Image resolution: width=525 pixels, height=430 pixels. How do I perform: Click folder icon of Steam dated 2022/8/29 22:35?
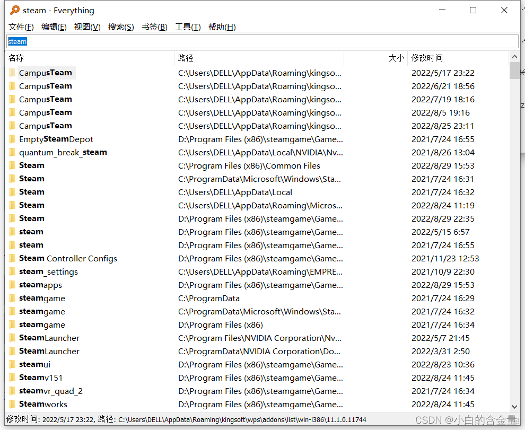pos(12,218)
